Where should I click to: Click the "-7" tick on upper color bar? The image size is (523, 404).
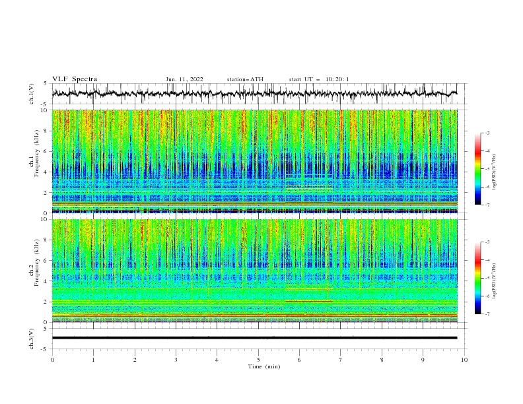487,205
